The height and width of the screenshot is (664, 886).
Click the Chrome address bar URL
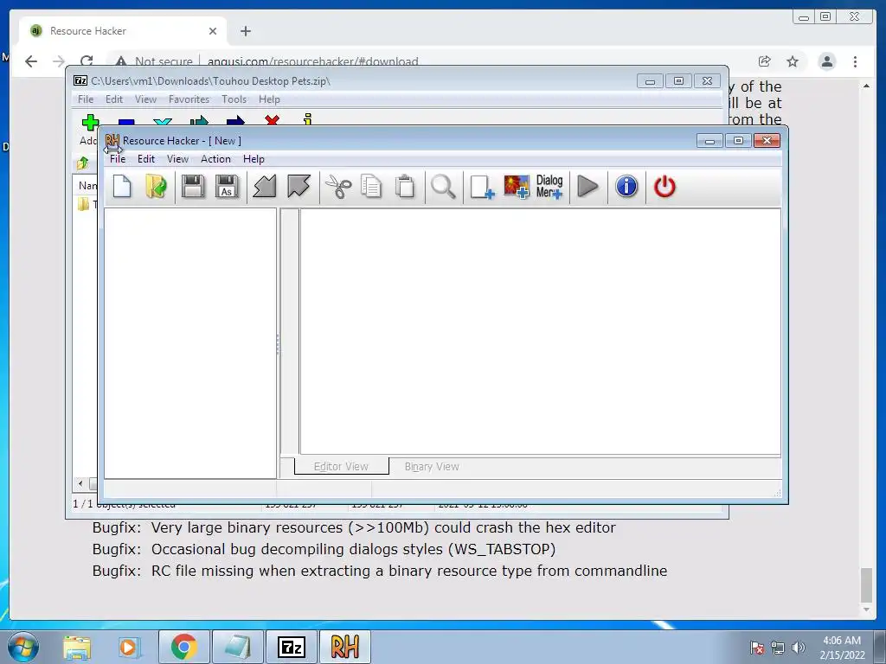312,61
